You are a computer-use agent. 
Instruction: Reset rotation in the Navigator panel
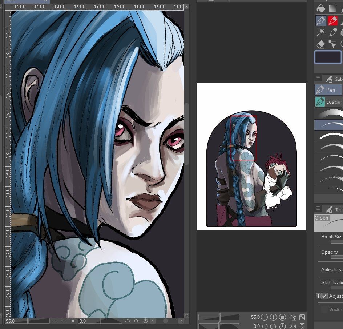pos(282,326)
